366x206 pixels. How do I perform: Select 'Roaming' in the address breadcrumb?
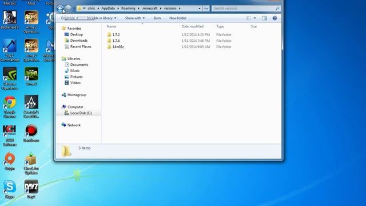pos(128,8)
